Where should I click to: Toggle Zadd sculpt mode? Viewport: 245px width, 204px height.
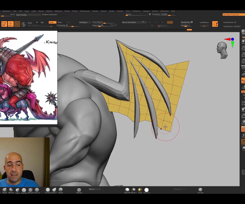pos(52,22)
